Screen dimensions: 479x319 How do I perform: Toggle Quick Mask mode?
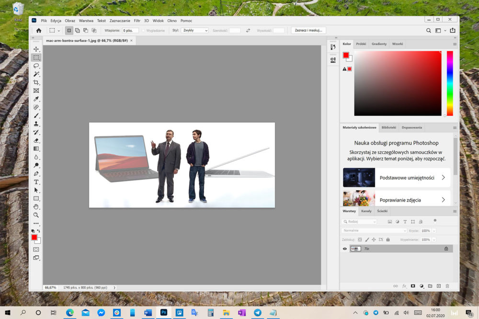(x=36, y=250)
